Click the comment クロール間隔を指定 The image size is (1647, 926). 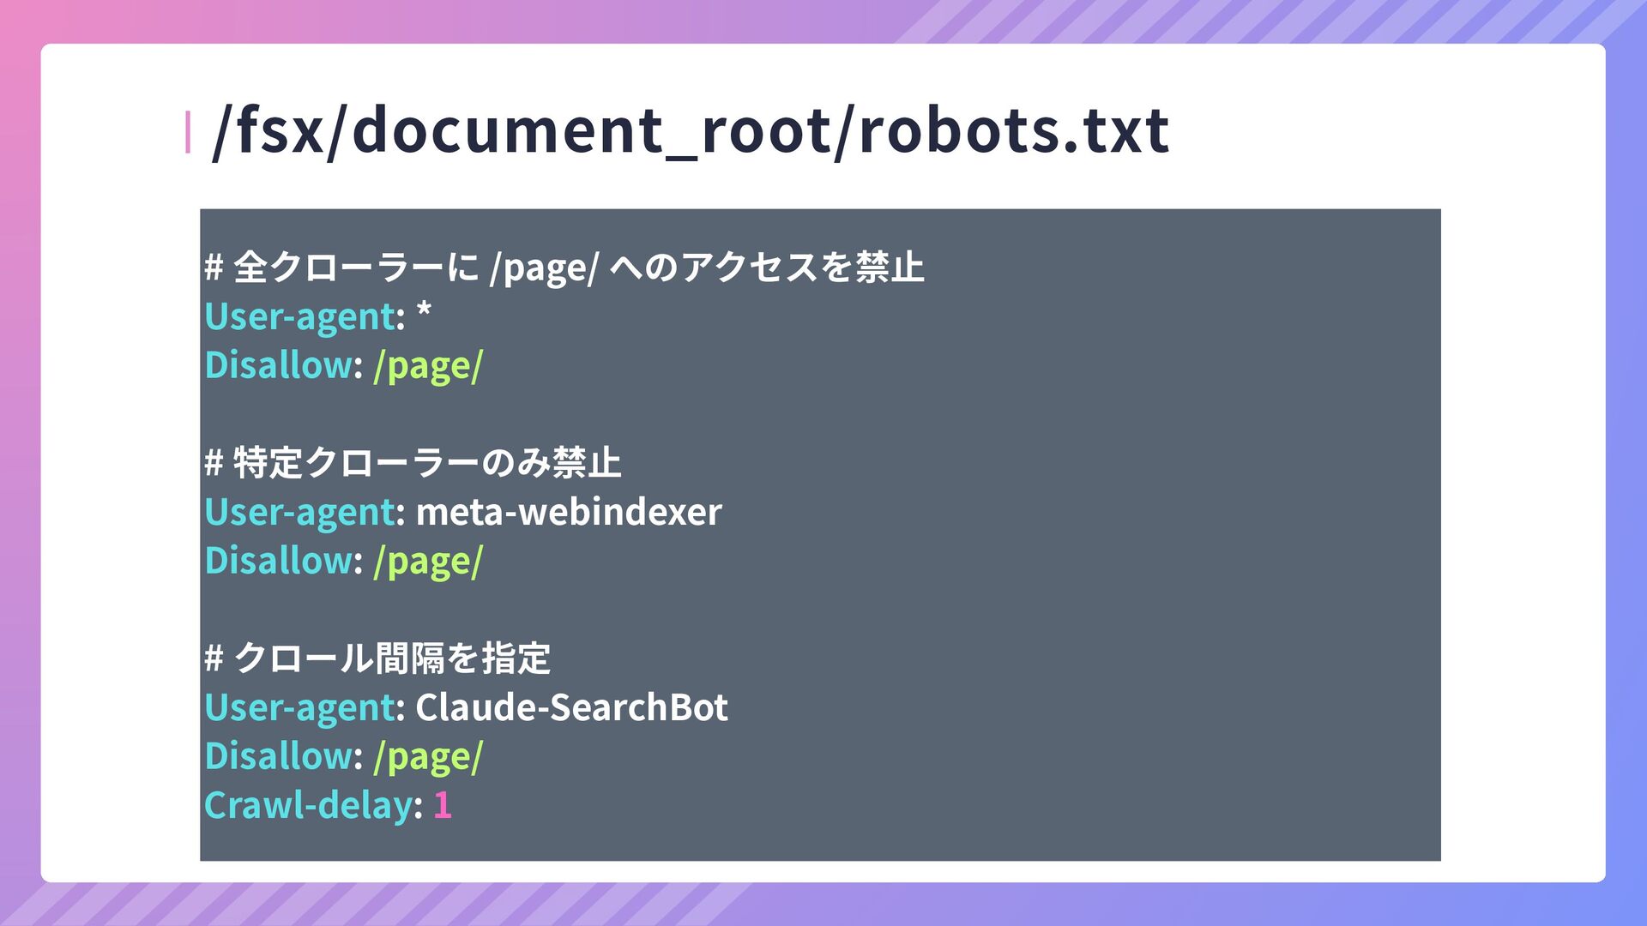pyautogui.click(x=377, y=658)
